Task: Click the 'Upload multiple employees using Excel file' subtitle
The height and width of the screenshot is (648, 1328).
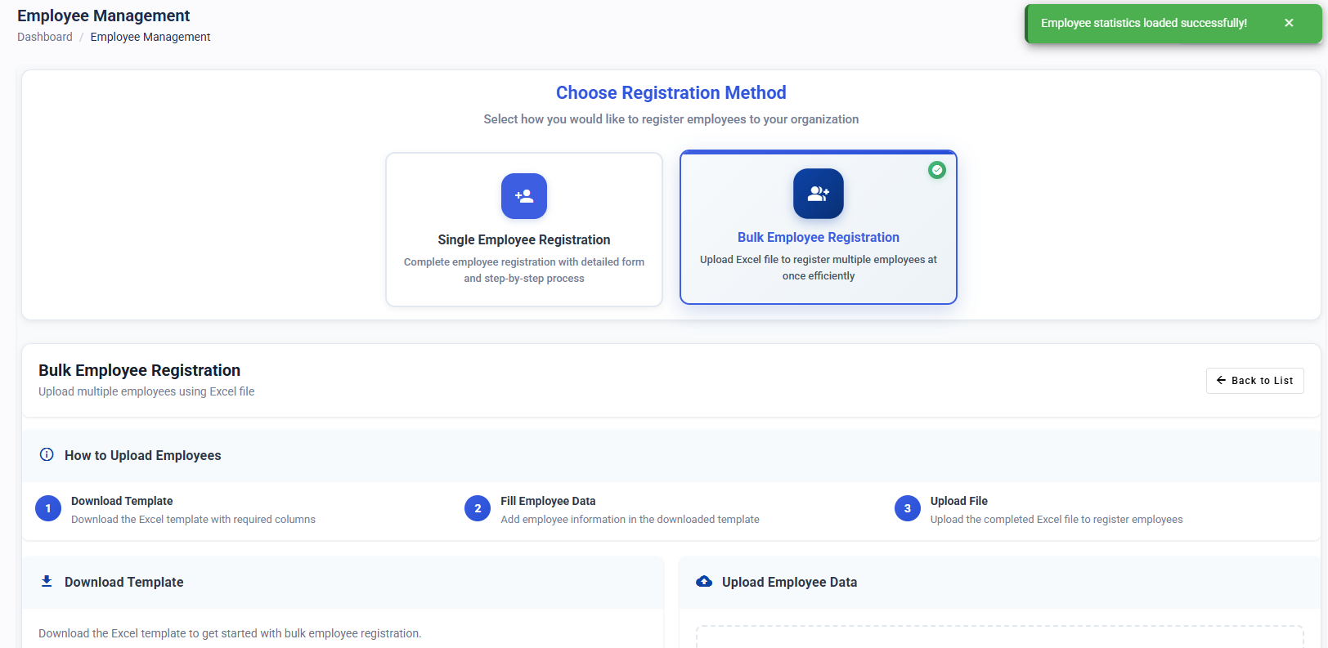Action: tap(146, 391)
